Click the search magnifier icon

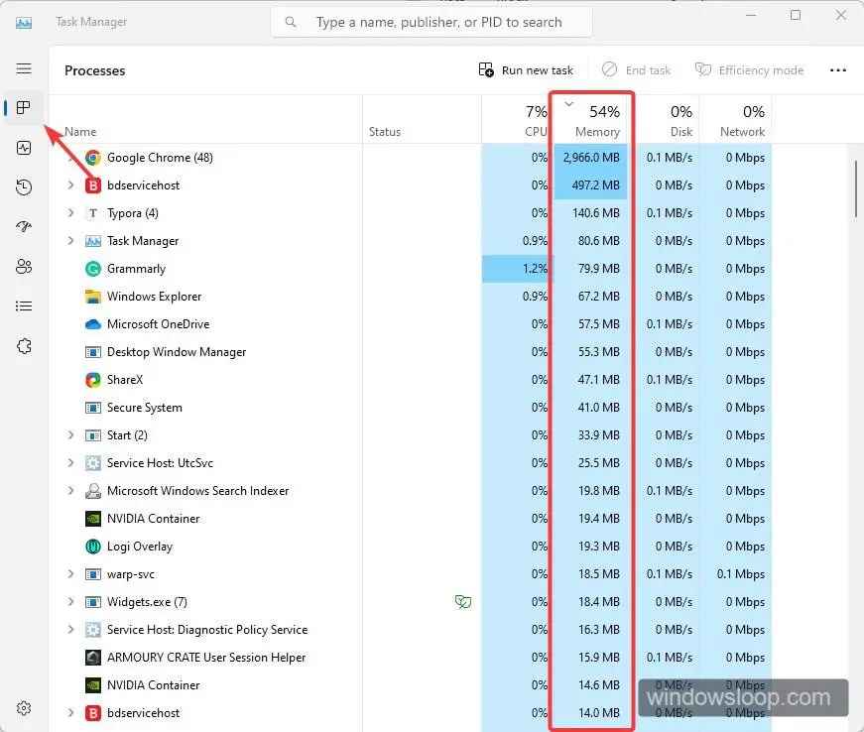tap(291, 22)
